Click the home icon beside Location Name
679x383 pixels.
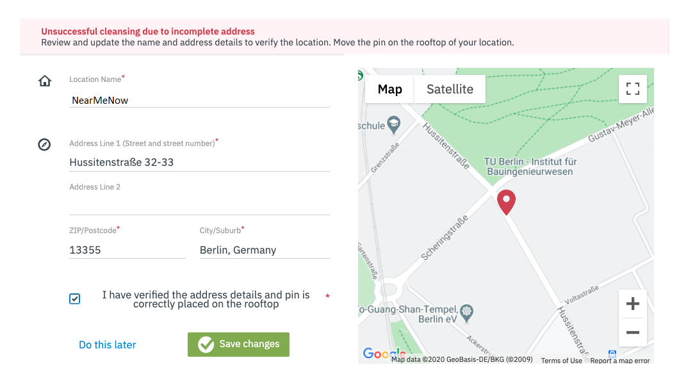[x=45, y=81]
